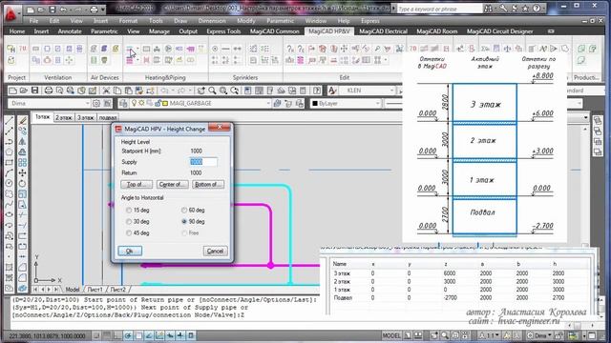Screen dimensions: 611x343
Task: Select the Arc draw tool
Action: pos(10,173)
